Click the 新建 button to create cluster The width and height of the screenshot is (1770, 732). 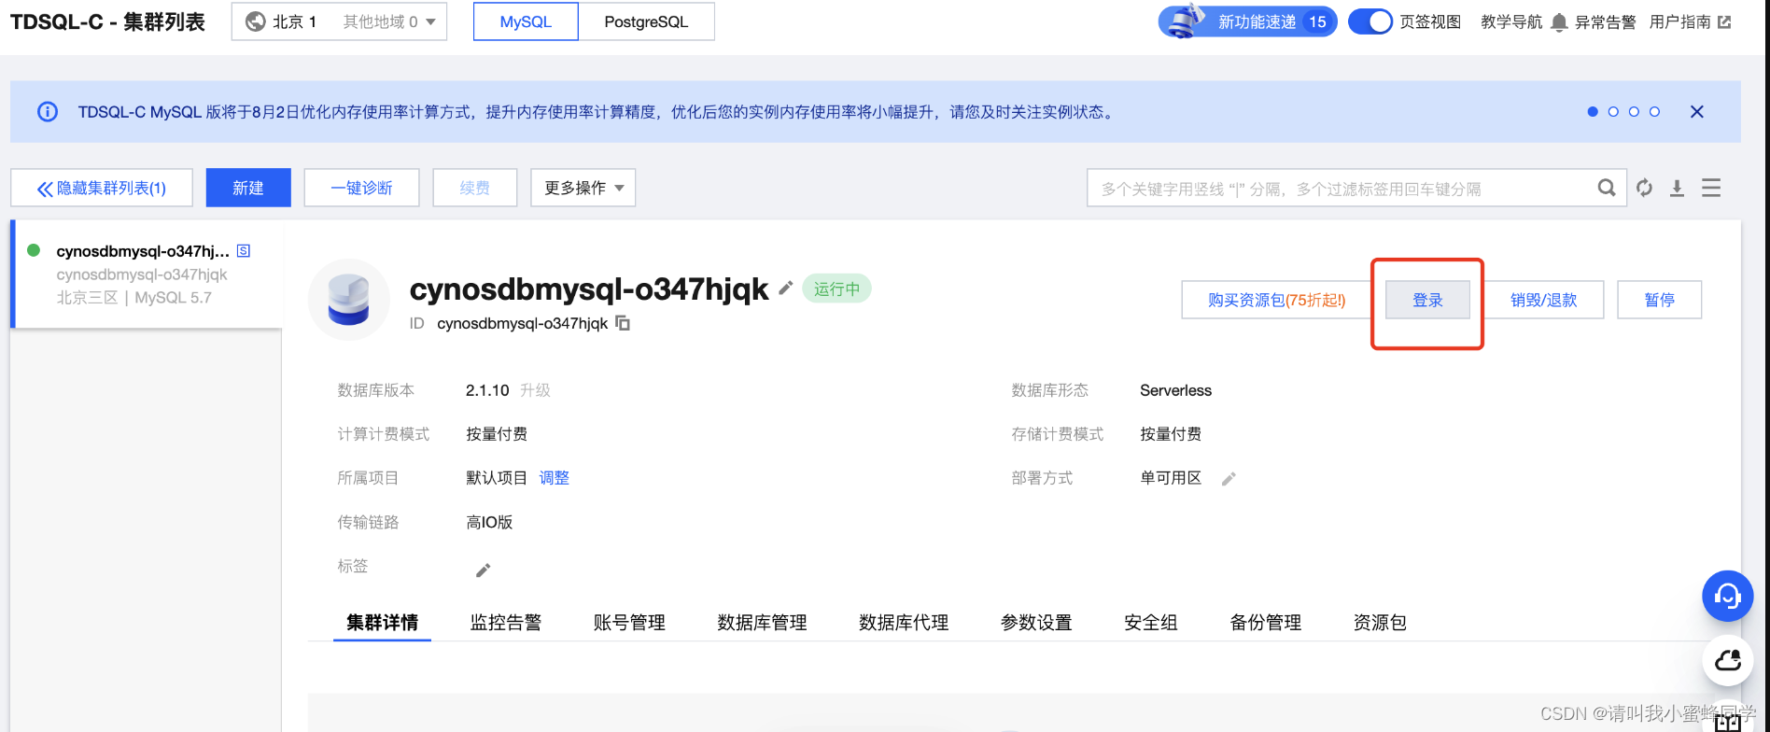248,188
